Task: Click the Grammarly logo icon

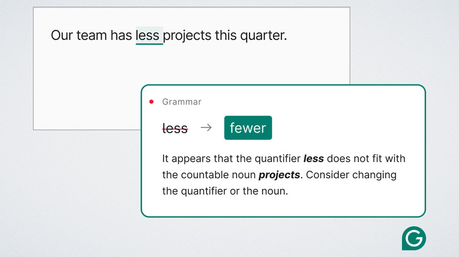Action: pos(414,238)
